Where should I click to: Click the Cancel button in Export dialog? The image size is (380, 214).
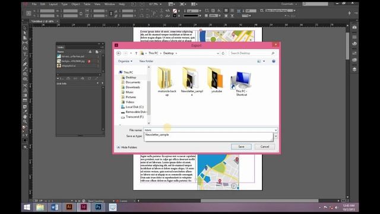[x=265, y=147]
